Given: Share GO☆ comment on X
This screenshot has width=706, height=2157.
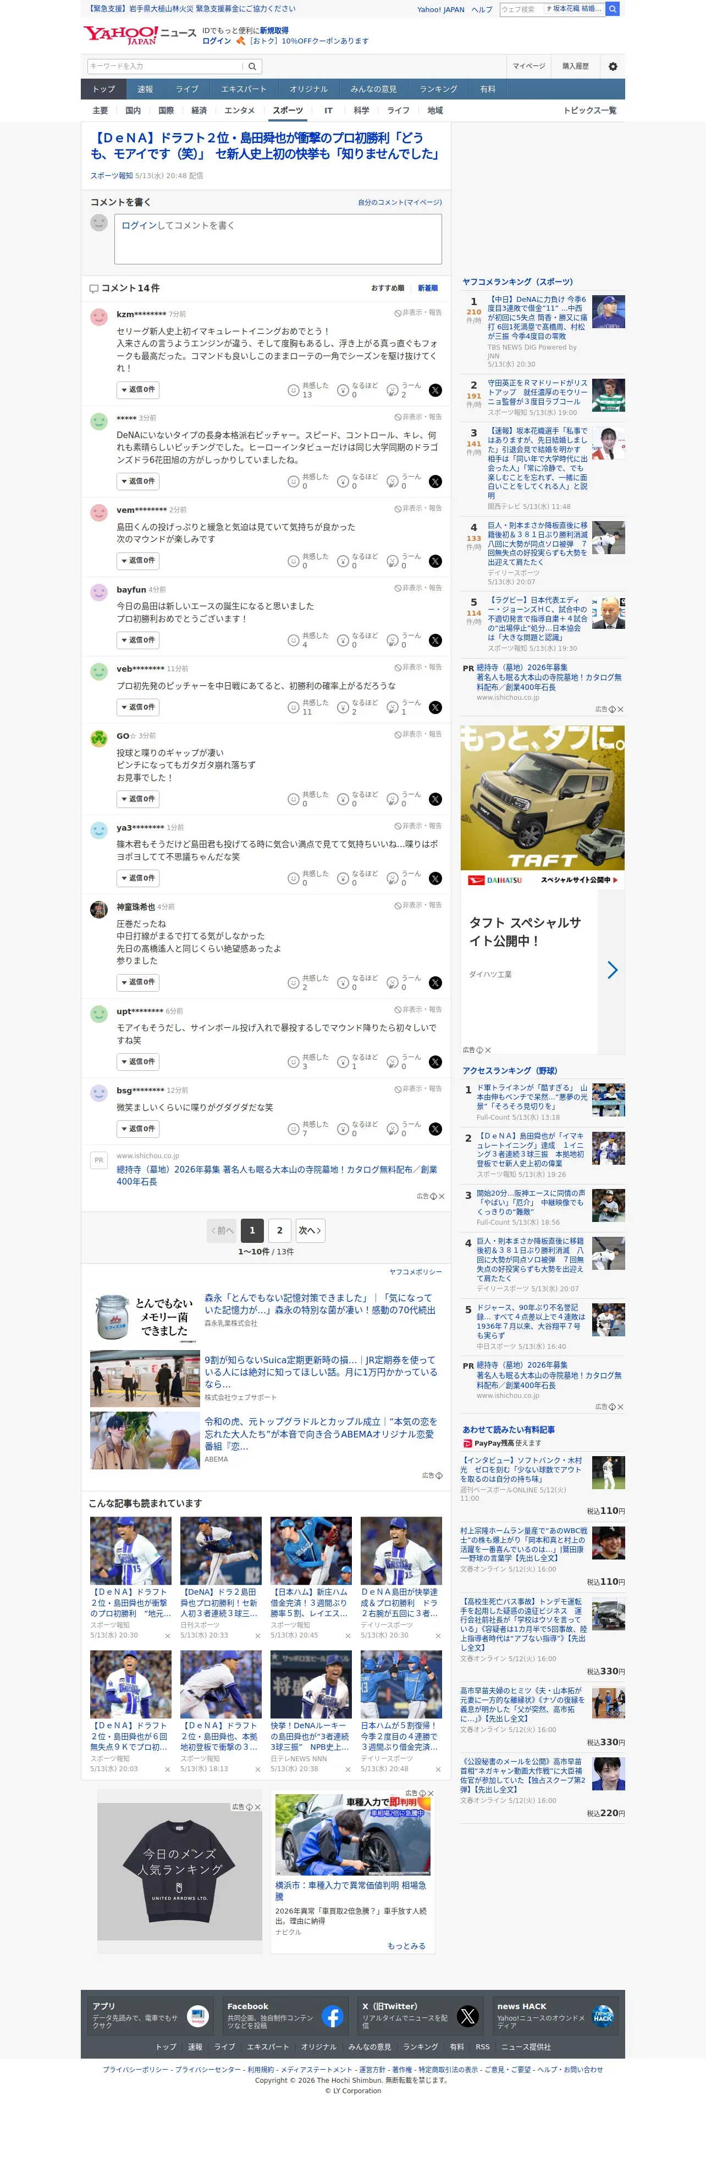Looking at the screenshot, I should point(435,800).
